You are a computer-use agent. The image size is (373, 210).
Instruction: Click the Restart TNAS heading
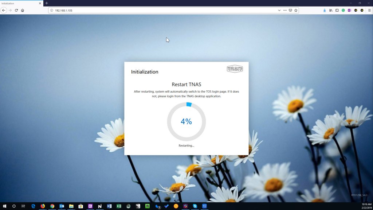tap(186, 84)
